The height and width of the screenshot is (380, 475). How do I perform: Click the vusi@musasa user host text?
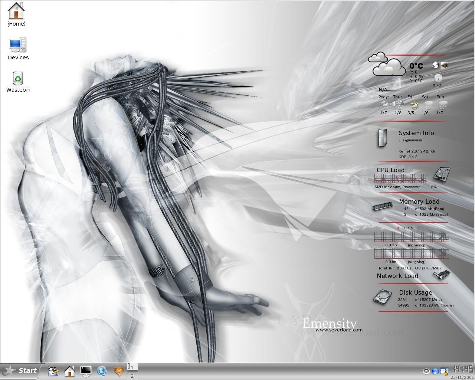tap(410, 140)
